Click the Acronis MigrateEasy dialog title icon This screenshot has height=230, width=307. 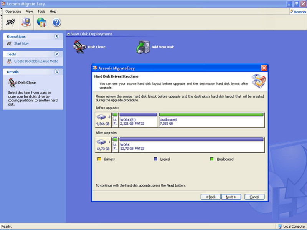(x=95, y=68)
